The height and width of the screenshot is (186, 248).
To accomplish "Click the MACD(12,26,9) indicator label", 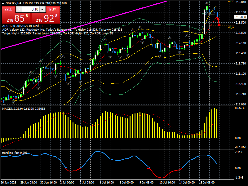I will [24, 109].
